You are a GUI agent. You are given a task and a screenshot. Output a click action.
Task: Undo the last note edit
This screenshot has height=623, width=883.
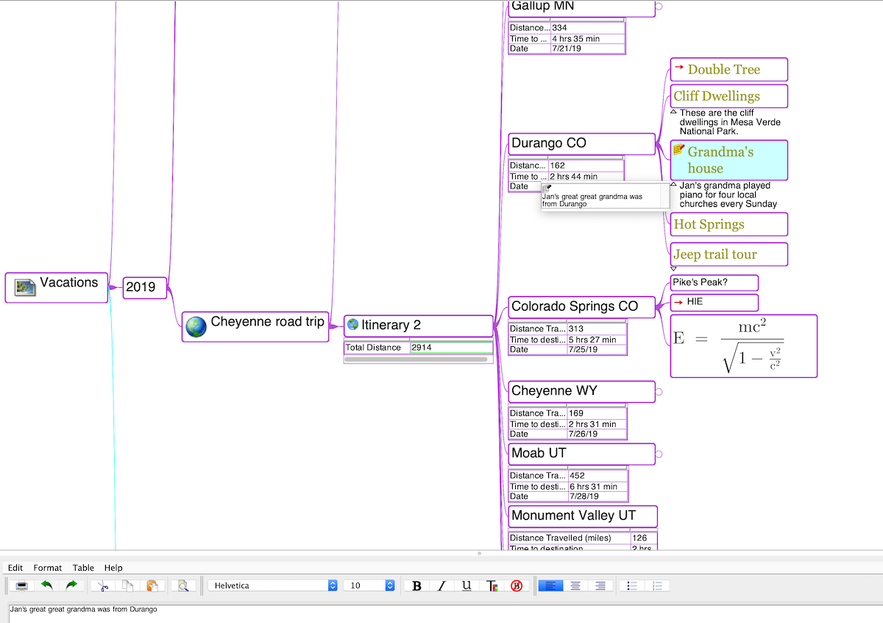tap(46, 586)
